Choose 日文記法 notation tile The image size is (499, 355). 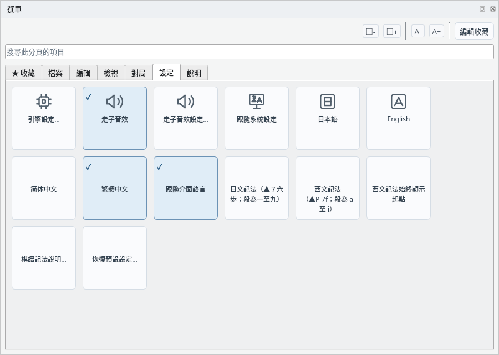point(257,188)
